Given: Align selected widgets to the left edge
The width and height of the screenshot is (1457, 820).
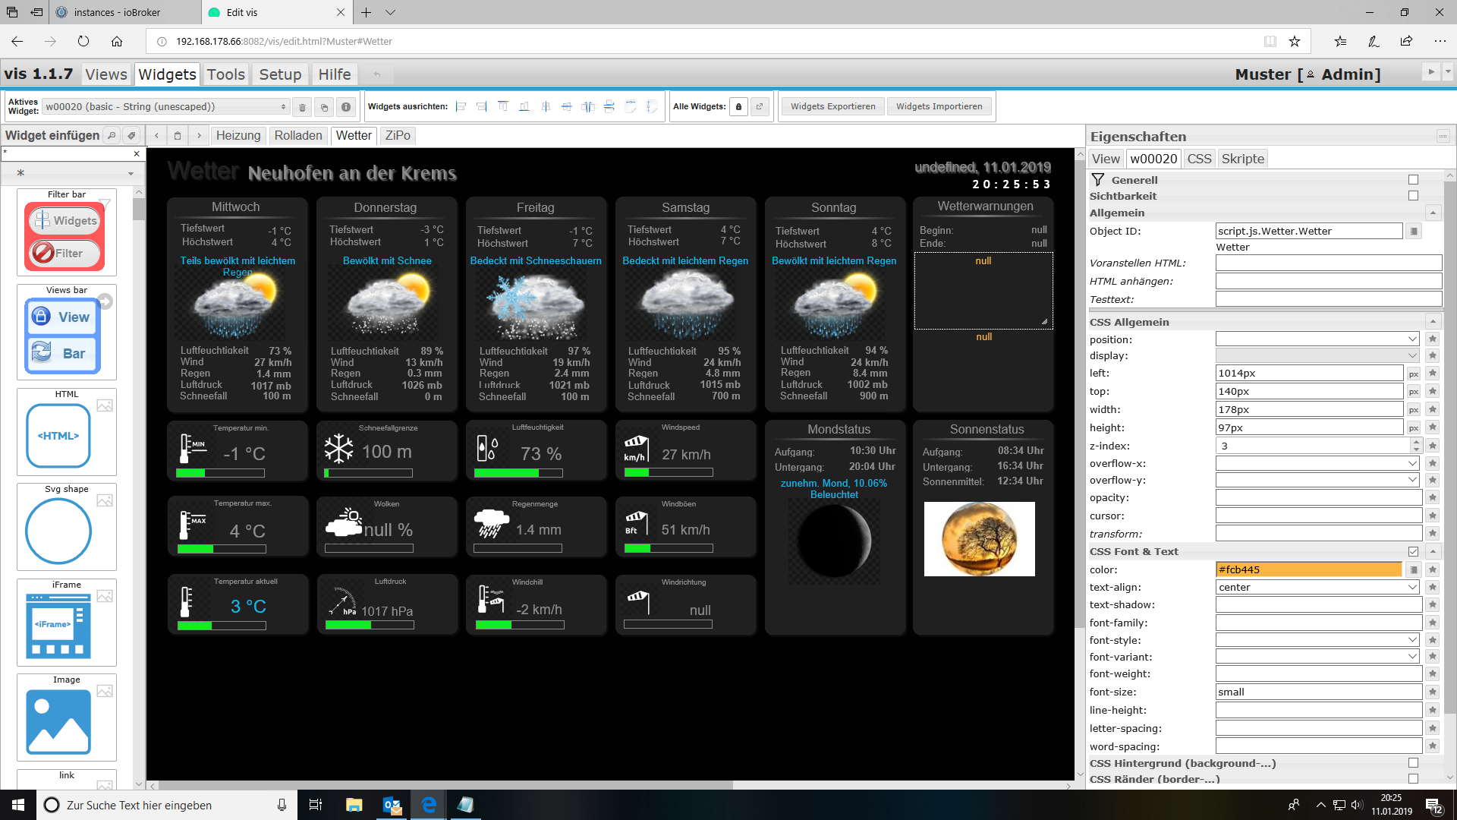Looking at the screenshot, I should click(x=461, y=107).
